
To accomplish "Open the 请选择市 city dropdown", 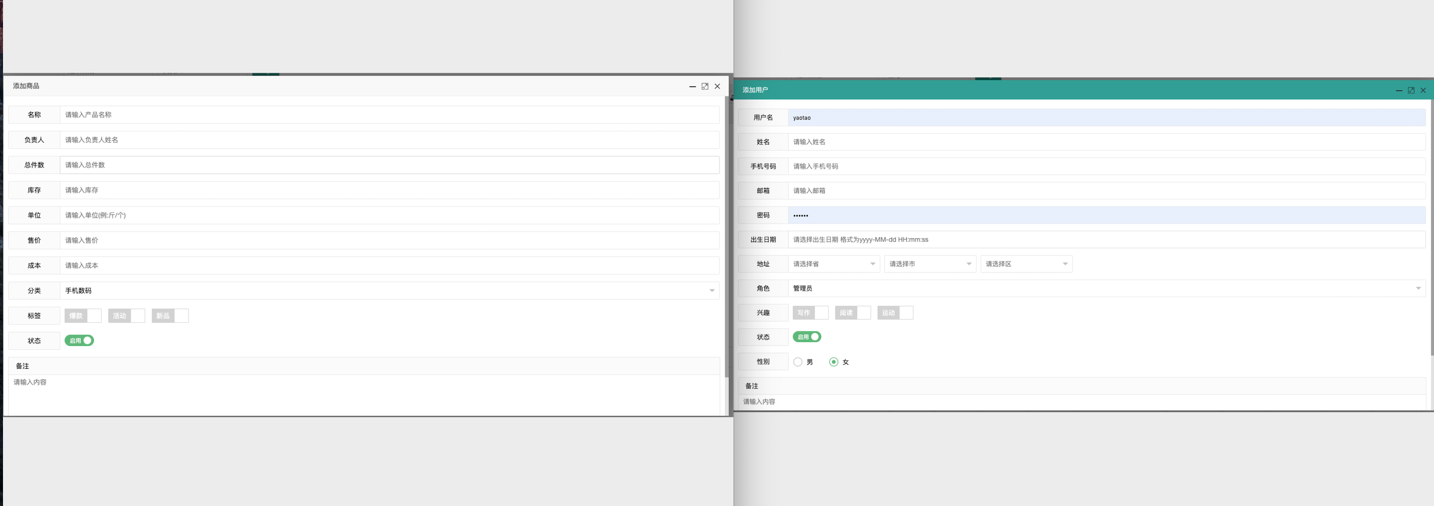I will [x=930, y=264].
